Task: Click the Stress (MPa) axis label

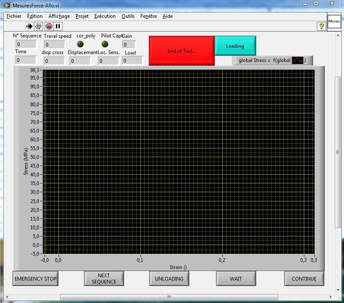Action: [26, 161]
